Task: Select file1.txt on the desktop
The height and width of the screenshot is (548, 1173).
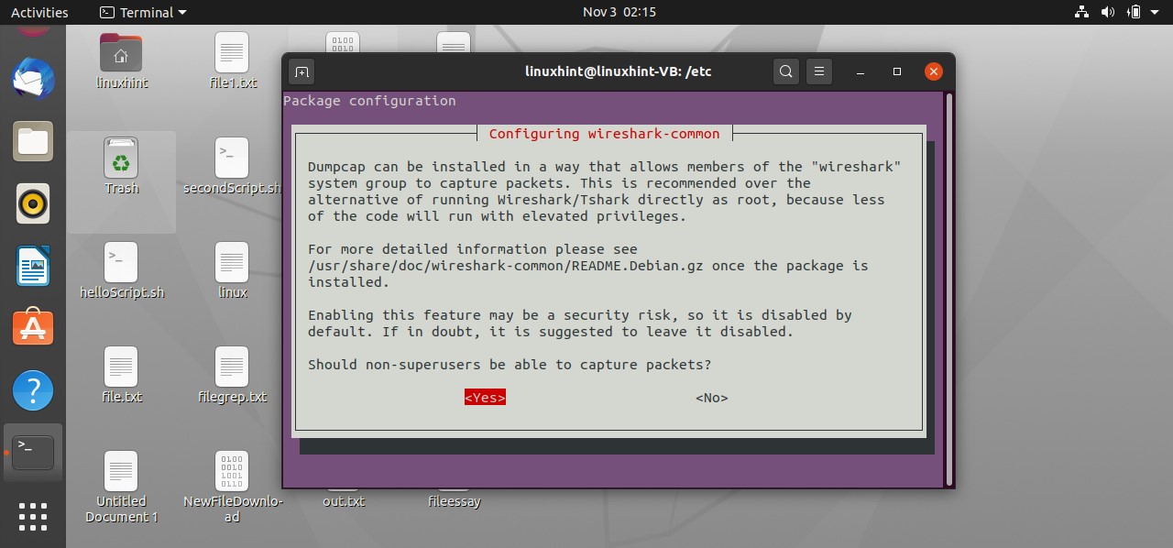Action: [x=232, y=60]
